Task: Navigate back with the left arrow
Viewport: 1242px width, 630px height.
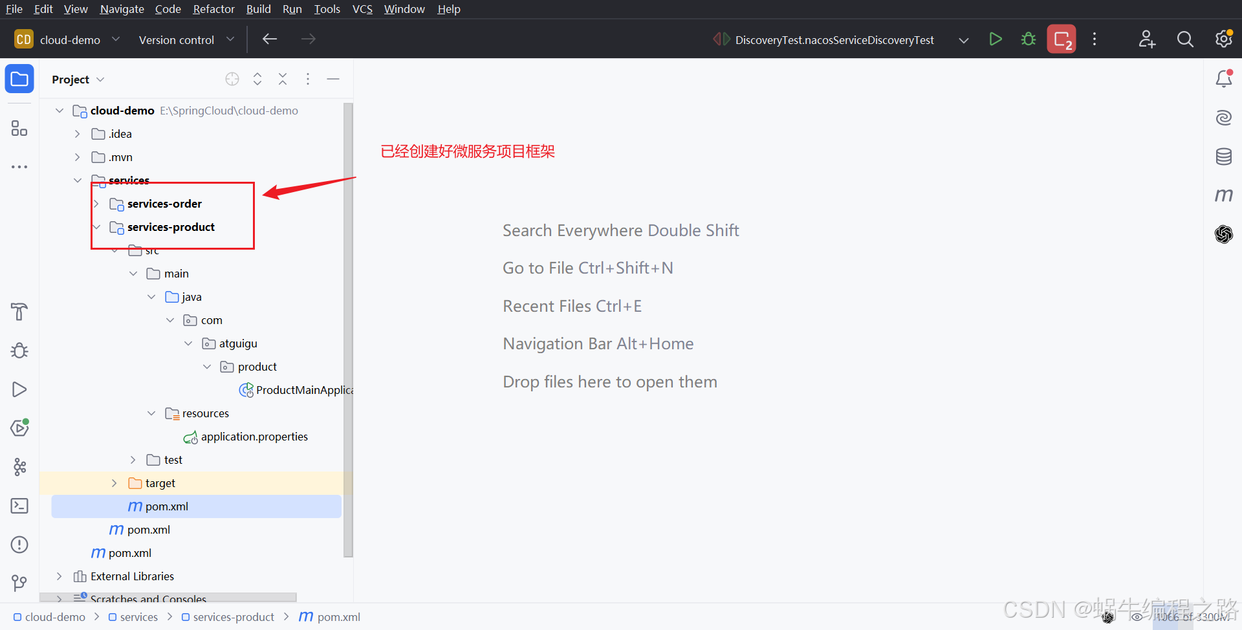Action: (270, 39)
